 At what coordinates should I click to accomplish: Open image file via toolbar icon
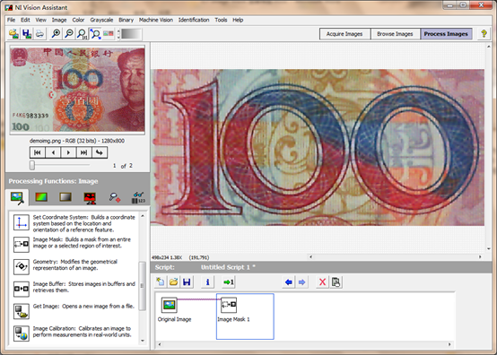click(x=13, y=33)
